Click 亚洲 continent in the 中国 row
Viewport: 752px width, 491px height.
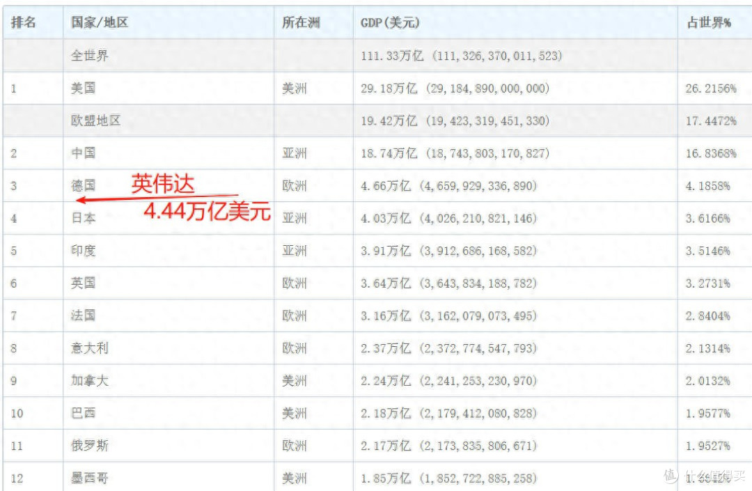[x=294, y=153]
